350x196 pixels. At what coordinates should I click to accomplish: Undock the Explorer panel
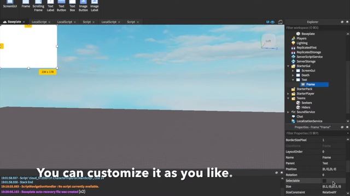pos(342,22)
